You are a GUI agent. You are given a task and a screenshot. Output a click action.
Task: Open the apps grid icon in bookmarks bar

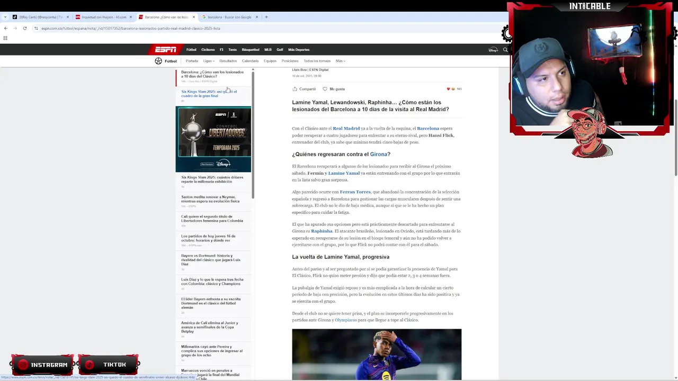tap(5, 38)
